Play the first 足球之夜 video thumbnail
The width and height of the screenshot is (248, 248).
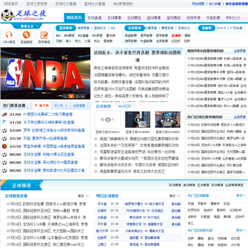tap(107, 119)
